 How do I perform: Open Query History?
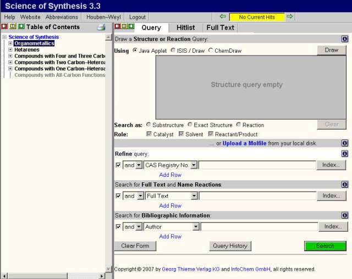pyautogui.click(x=230, y=246)
